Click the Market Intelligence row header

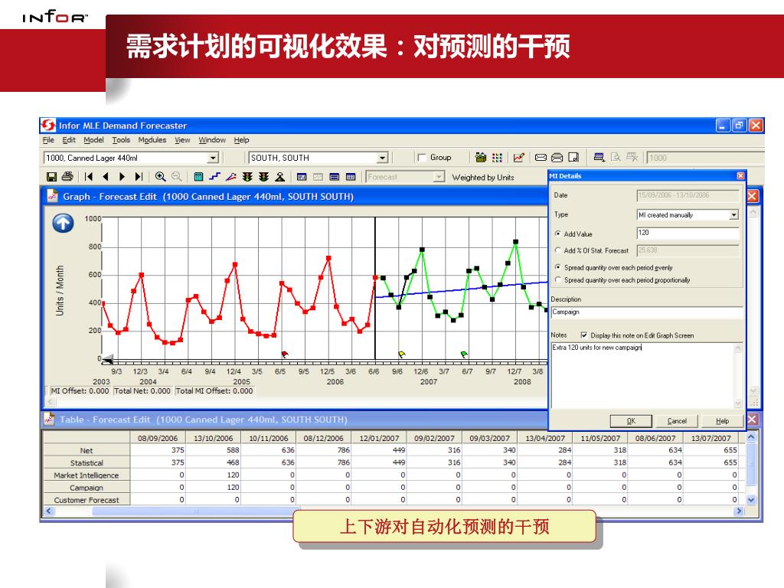pos(87,475)
